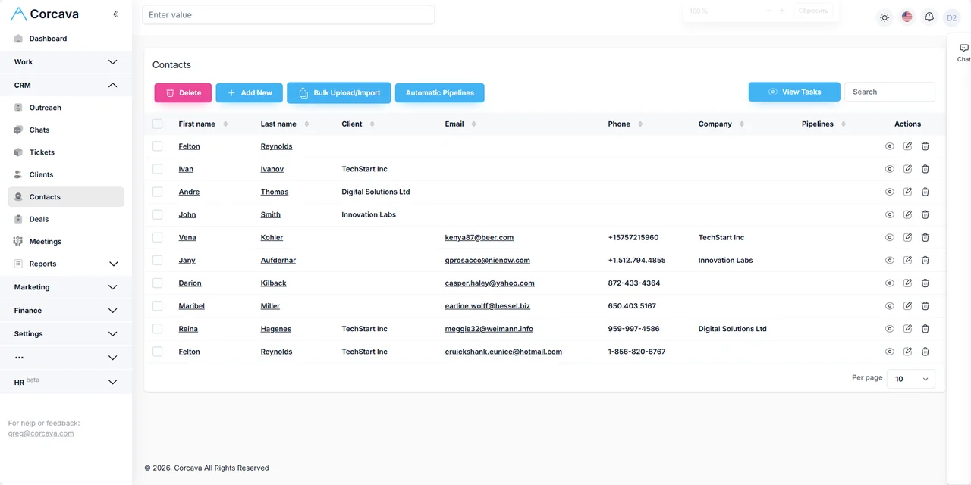
Task: Toggle light/dark theme sun icon
Action: (885, 17)
